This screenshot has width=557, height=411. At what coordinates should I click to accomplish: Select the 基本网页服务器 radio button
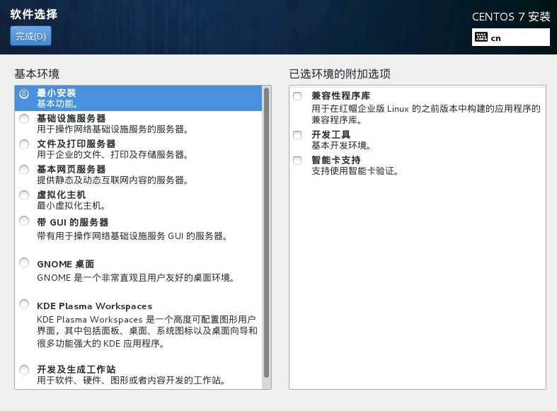(x=24, y=170)
